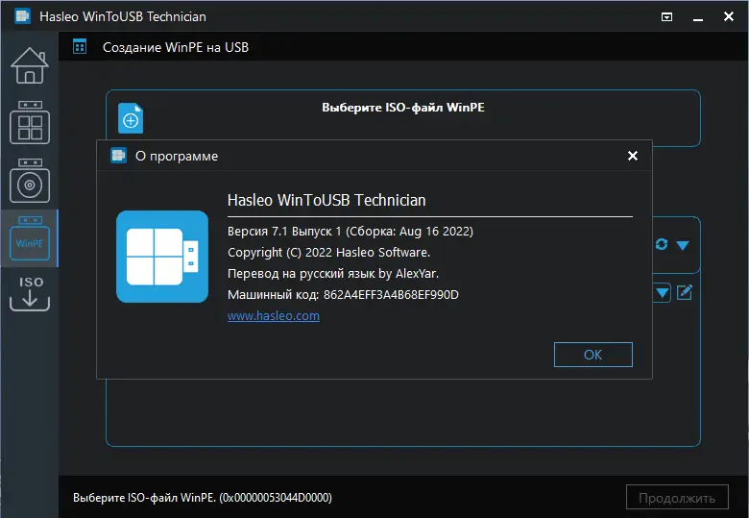Select the Windows To Go USB sidebar icon
Image resolution: width=749 pixels, height=518 pixels.
pos(29,124)
